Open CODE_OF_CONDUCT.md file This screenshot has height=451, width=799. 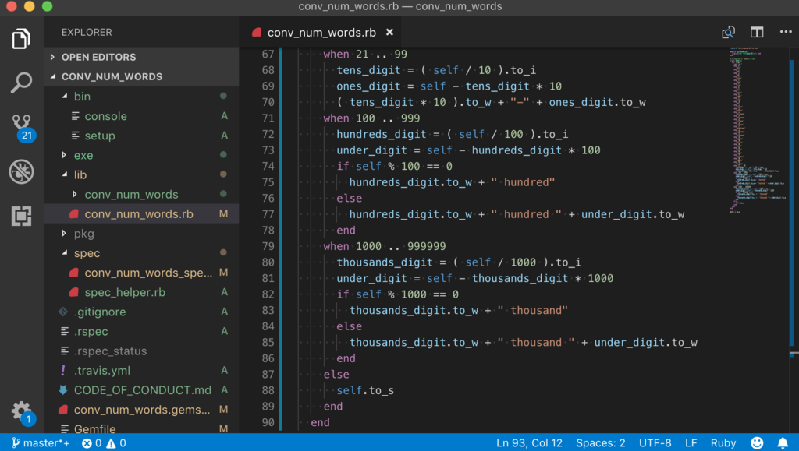tap(141, 390)
